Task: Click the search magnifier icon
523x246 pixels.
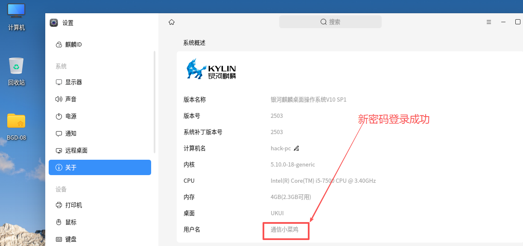Action: (324, 22)
